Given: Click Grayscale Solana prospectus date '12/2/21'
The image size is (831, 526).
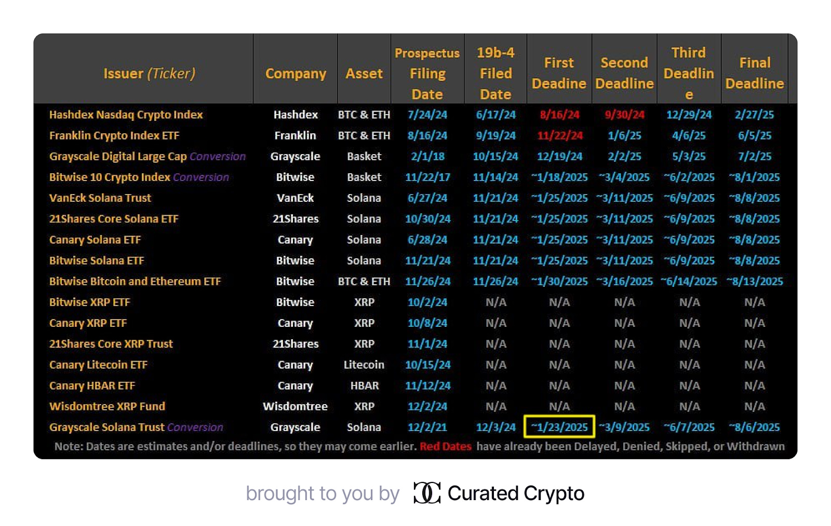Looking at the screenshot, I should (x=427, y=427).
